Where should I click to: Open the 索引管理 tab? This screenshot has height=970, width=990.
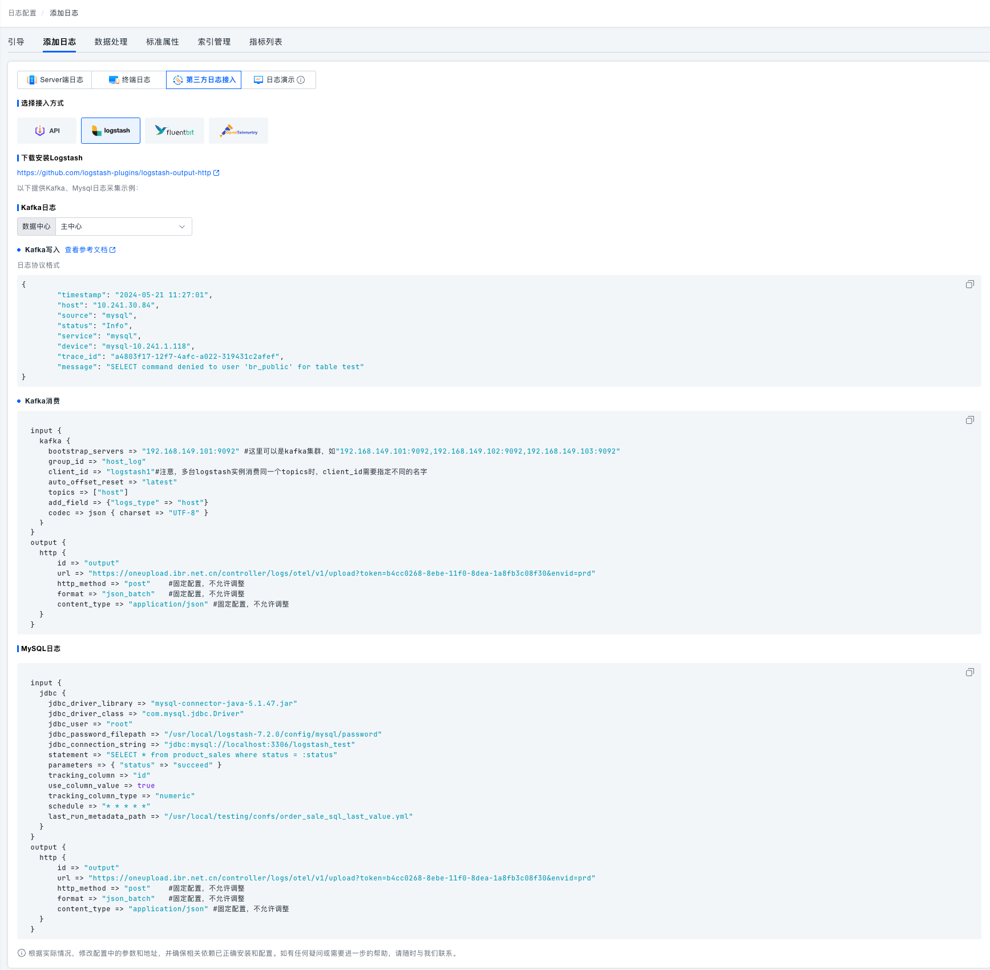point(214,42)
